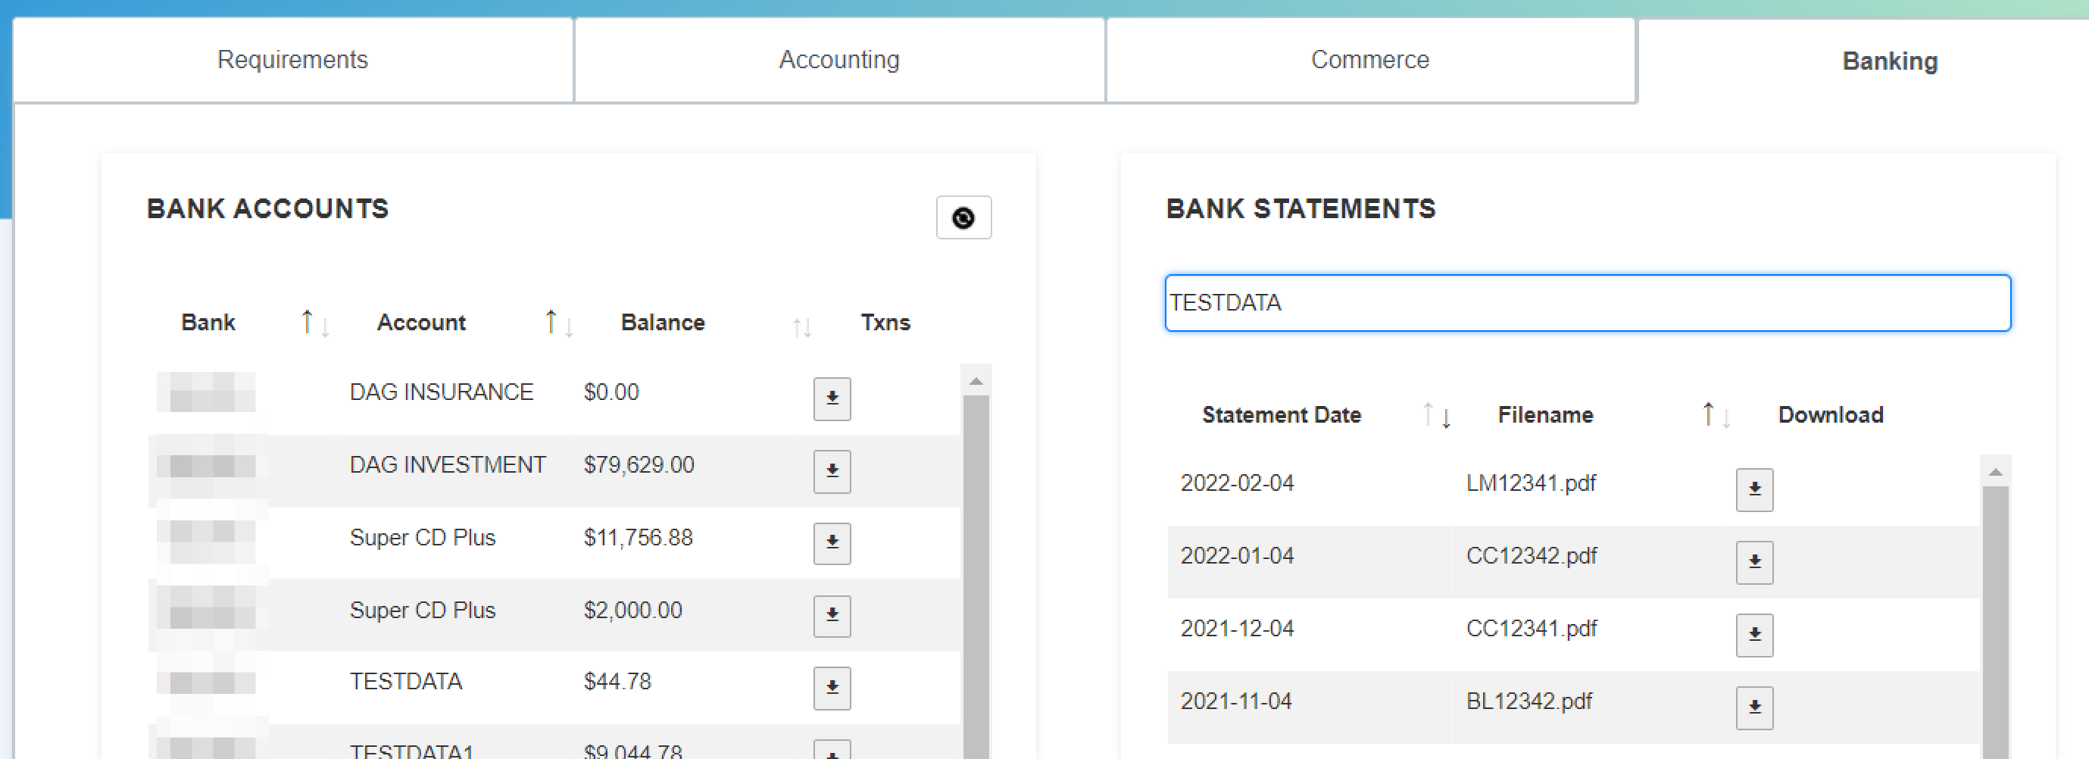Download transactions for $11,756.88 Super CD Plus
Image resolution: width=2089 pixels, height=759 pixels.
832,542
